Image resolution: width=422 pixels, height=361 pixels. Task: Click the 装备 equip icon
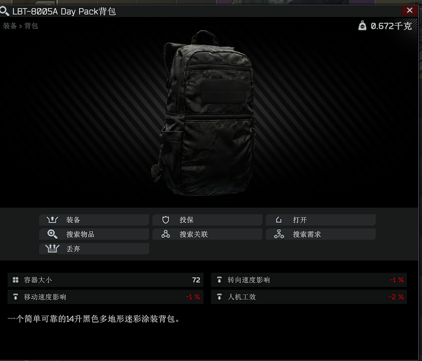pos(52,220)
